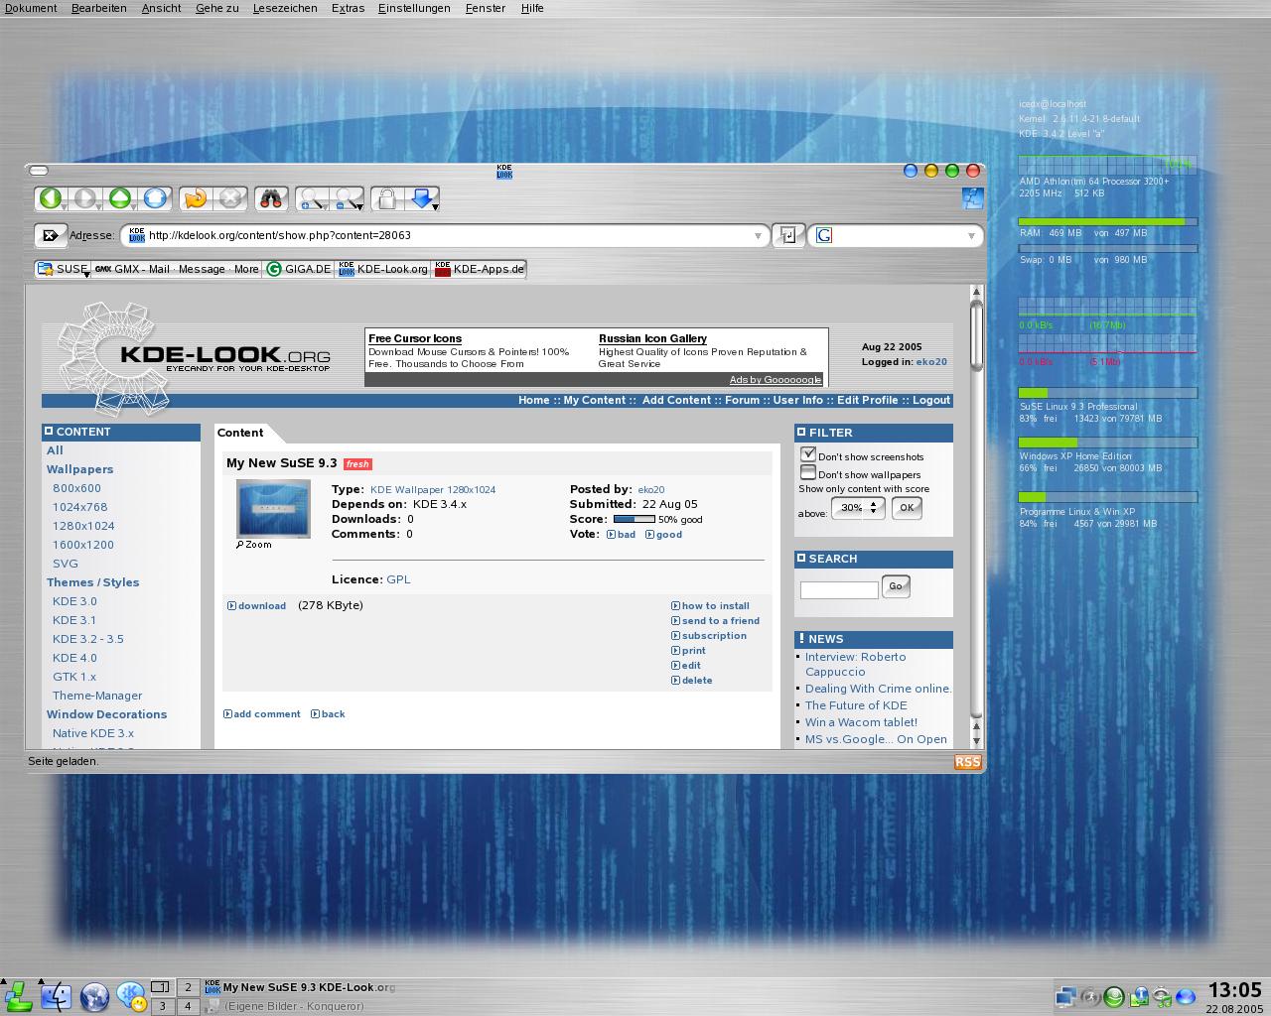Expand the Google search bar dropdown
Viewport: 1271px width, 1016px height.
click(x=971, y=236)
